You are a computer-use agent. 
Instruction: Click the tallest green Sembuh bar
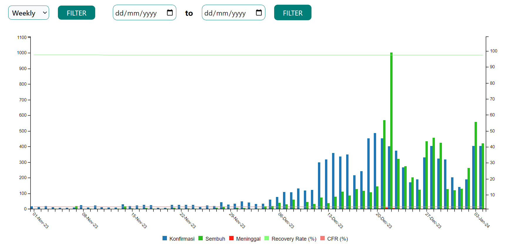[x=391, y=131]
